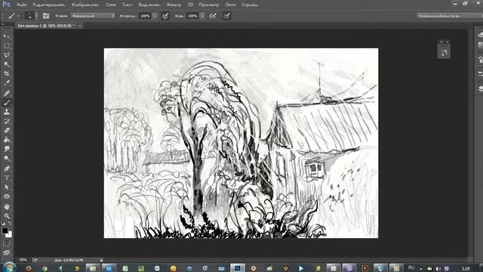This screenshot has height=272, width=483.
Task: Set the background color swatch
Action: [x=10, y=235]
